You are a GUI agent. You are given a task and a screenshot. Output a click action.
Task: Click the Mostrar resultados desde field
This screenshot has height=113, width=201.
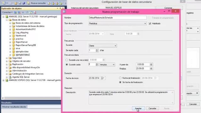coord(44,107)
